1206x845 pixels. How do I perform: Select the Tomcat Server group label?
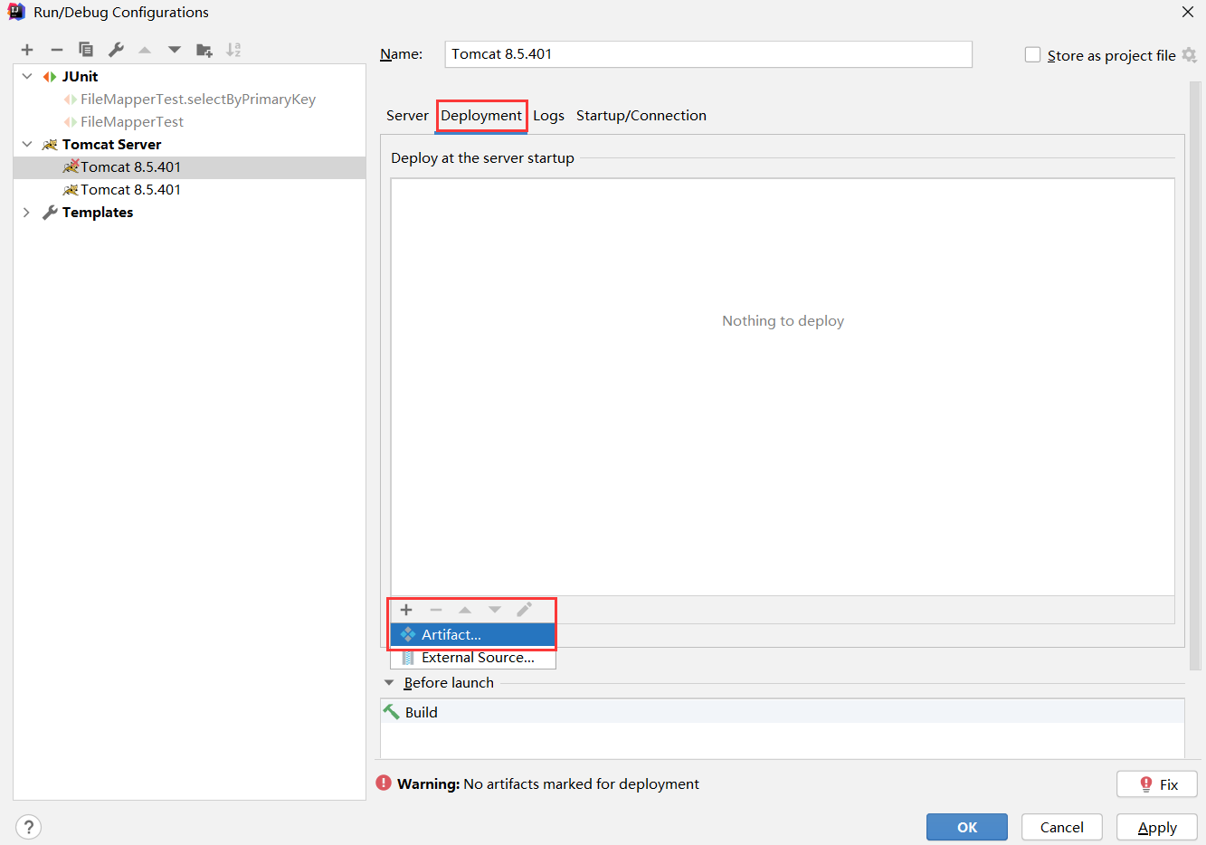tap(111, 145)
